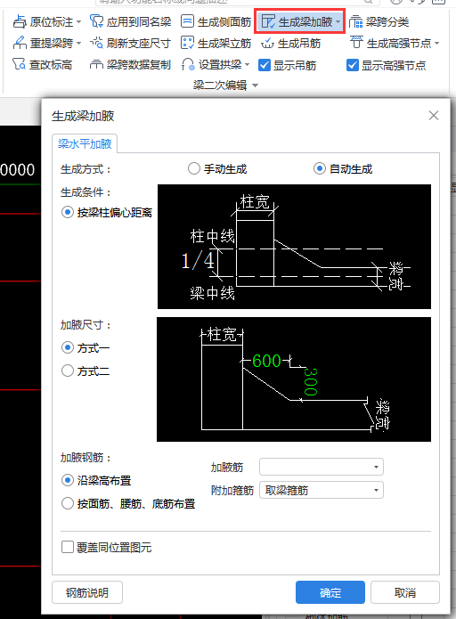This screenshot has width=456, height=619.
Task: Open the 加腋筋 dropdown list
Action: click(x=322, y=467)
